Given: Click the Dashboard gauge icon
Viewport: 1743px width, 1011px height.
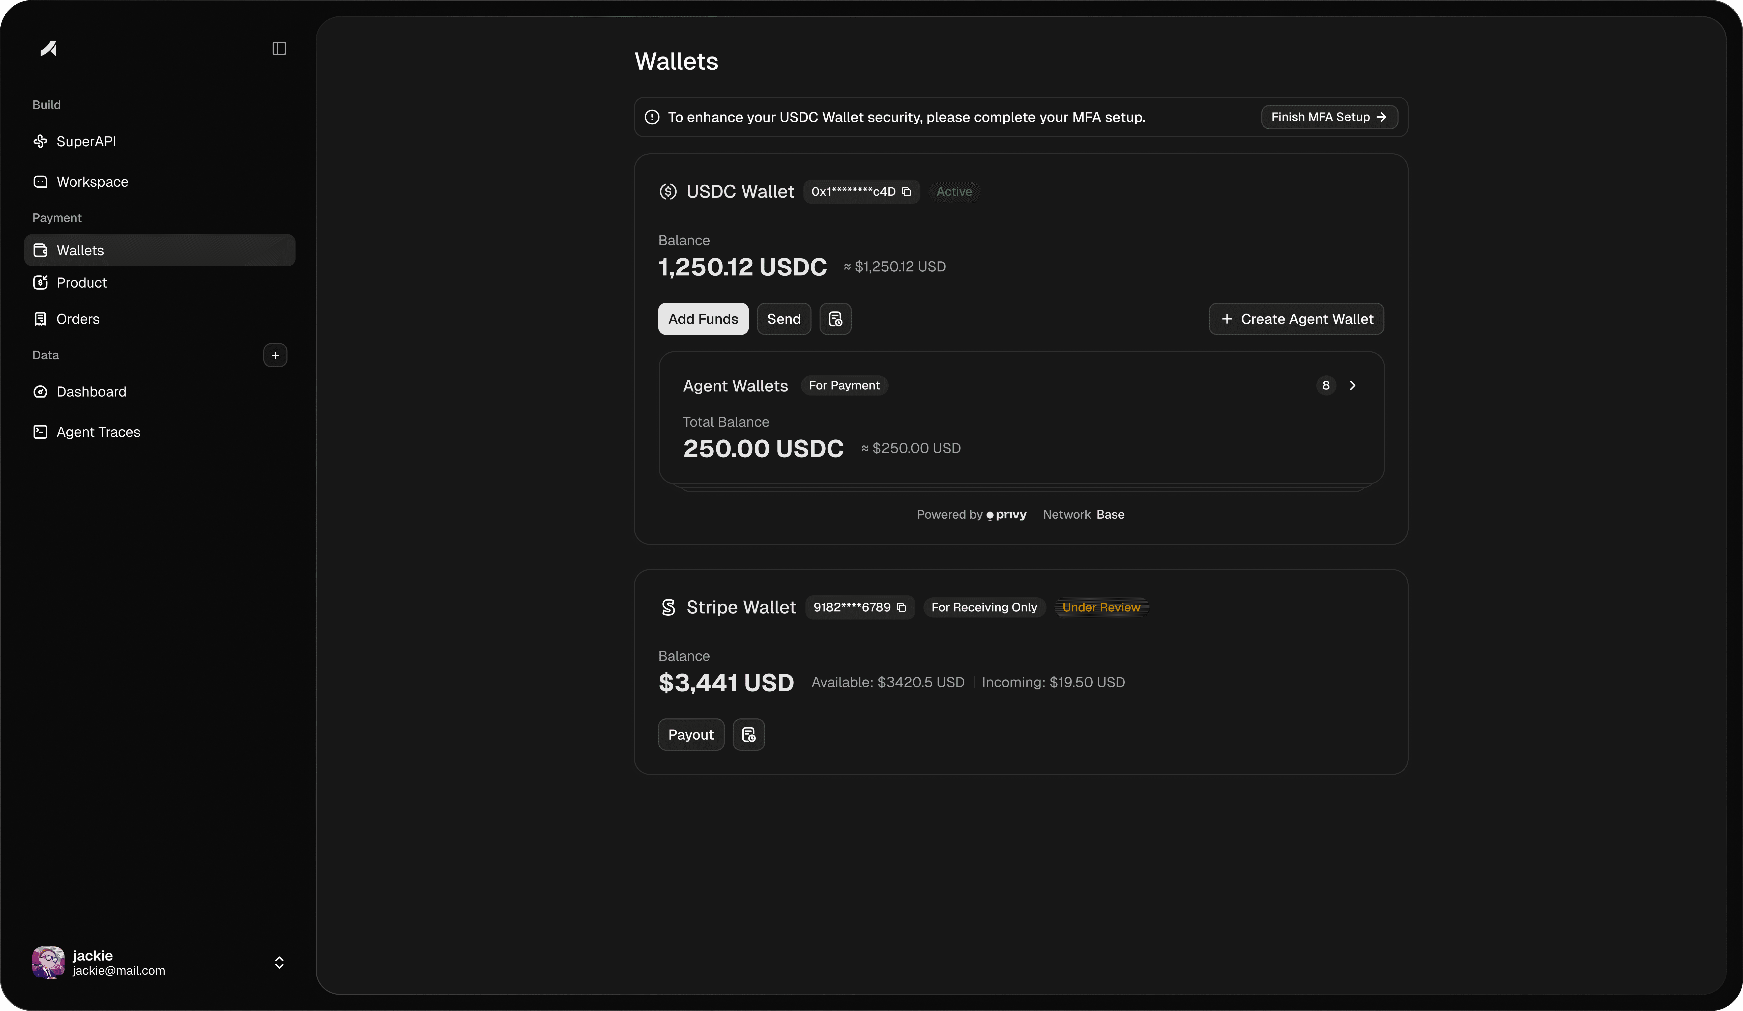Looking at the screenshot, I should point(40,392).
